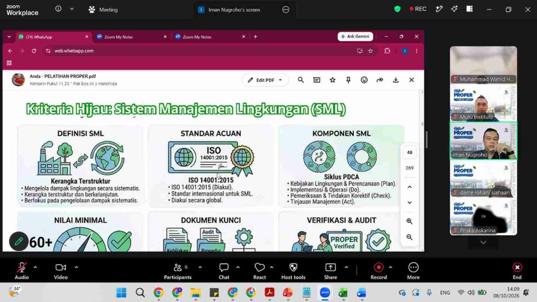Open React emoji reactions

click(260, 271)
